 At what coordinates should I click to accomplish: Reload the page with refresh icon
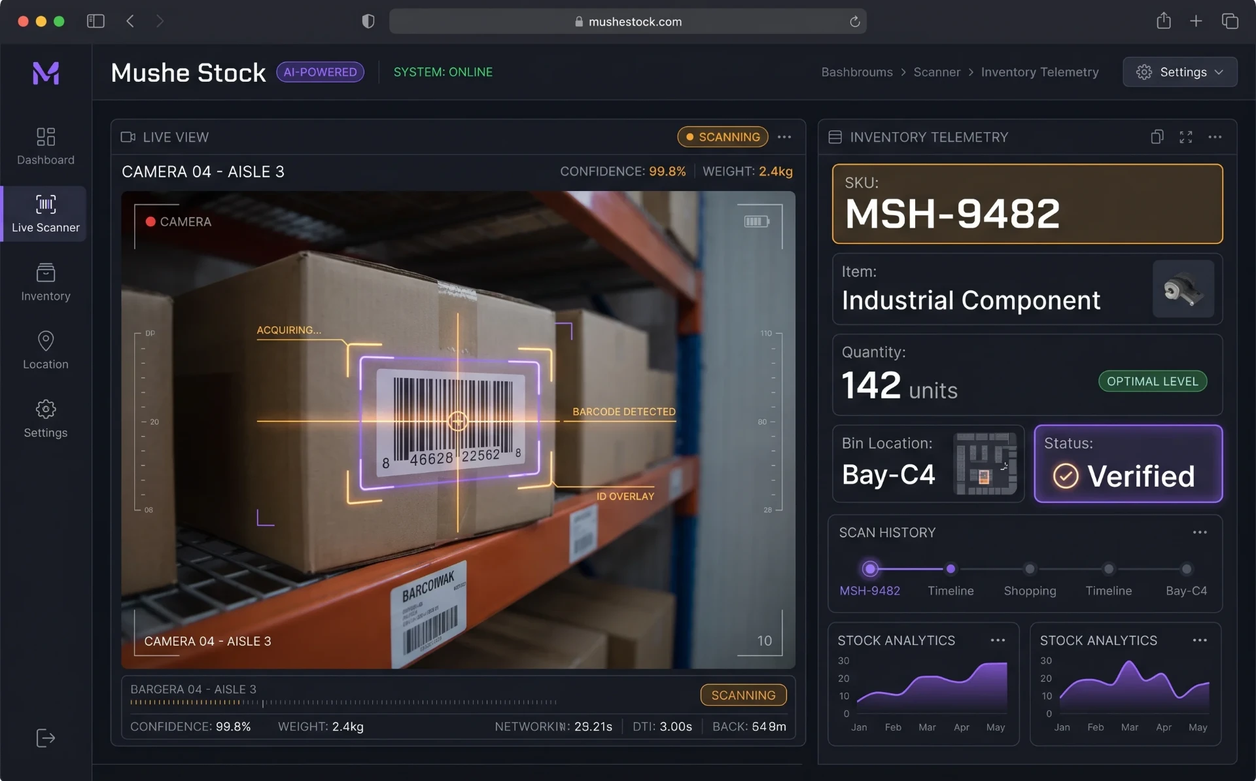854,22
